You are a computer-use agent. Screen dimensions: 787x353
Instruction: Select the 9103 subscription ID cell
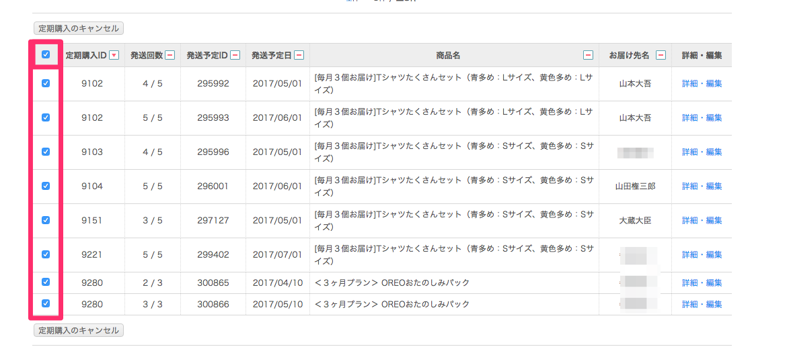[x=92, y=152]
